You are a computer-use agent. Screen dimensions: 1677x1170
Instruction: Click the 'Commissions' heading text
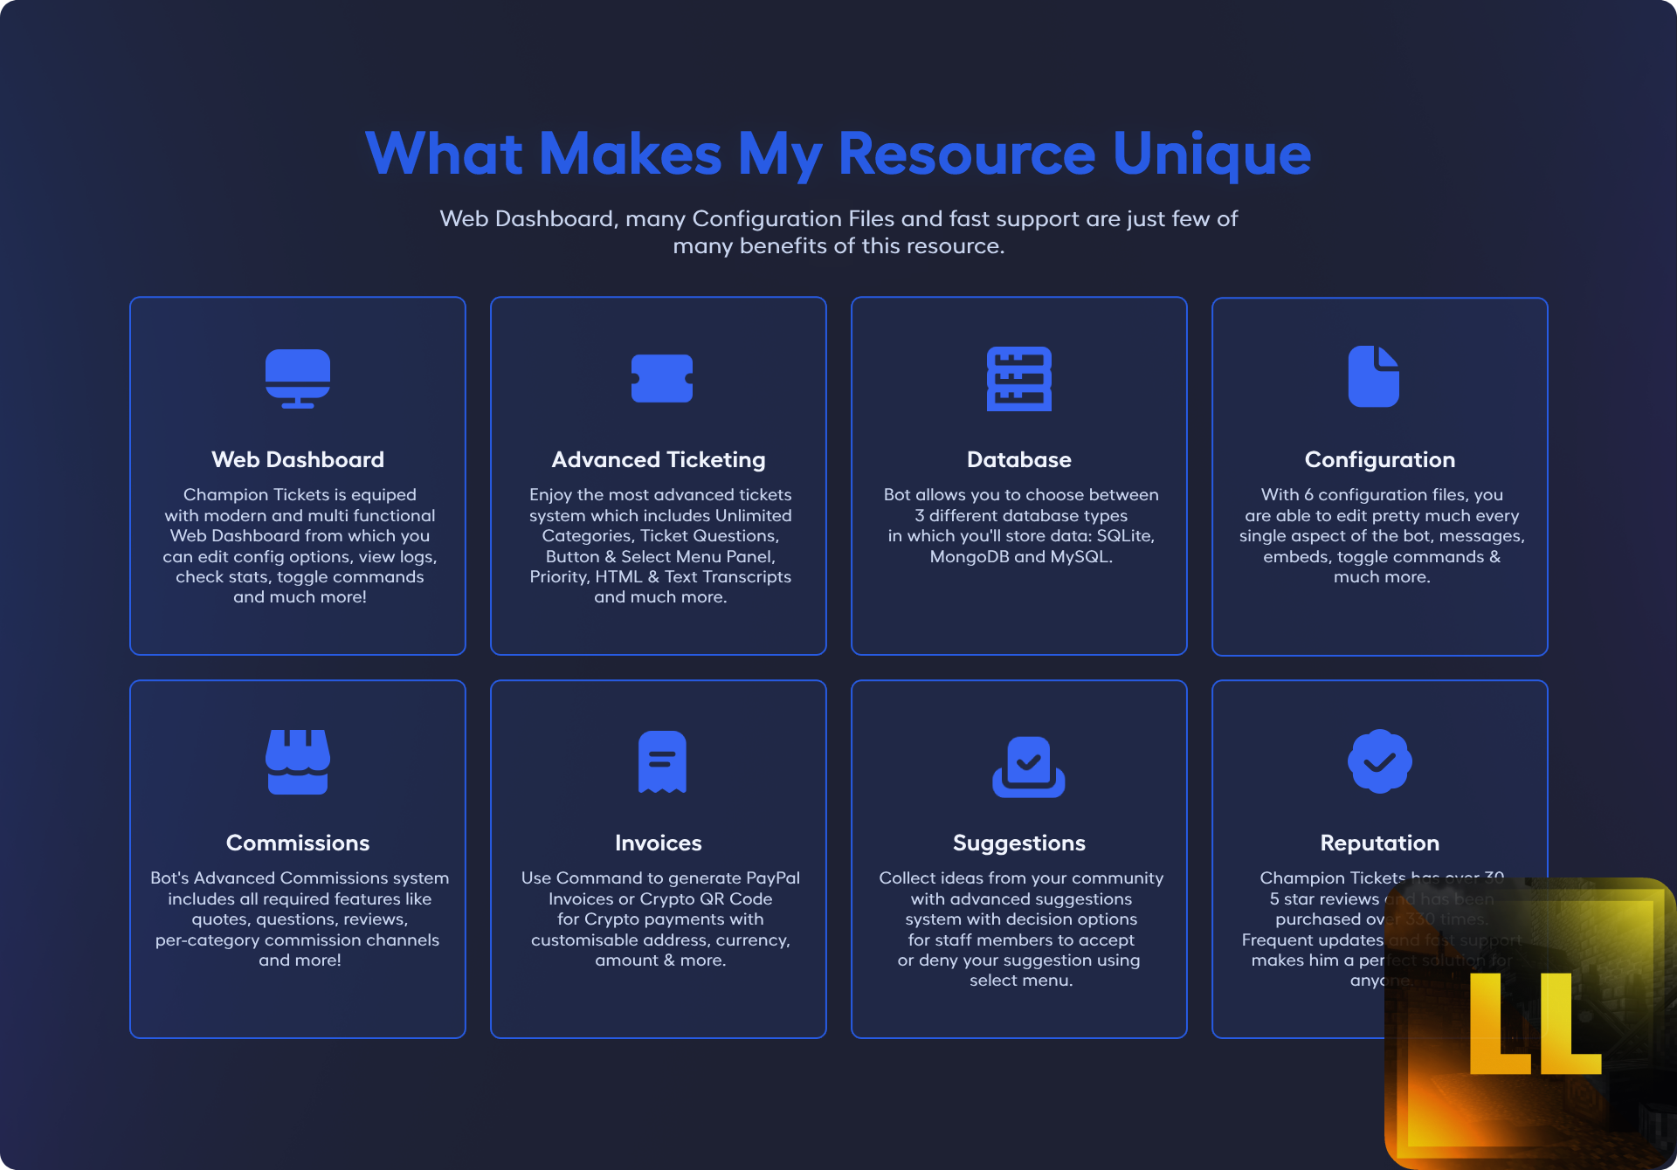pos(298,843)
